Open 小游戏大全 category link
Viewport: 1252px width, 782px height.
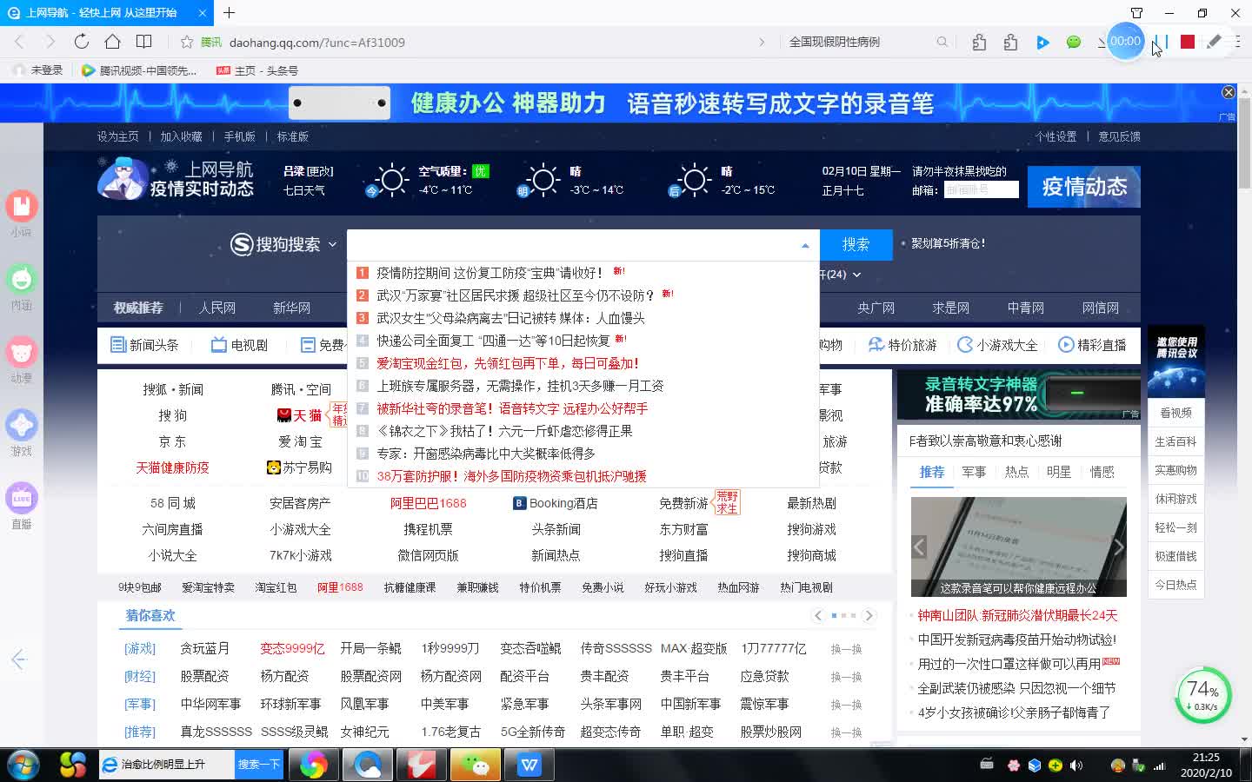997,345
